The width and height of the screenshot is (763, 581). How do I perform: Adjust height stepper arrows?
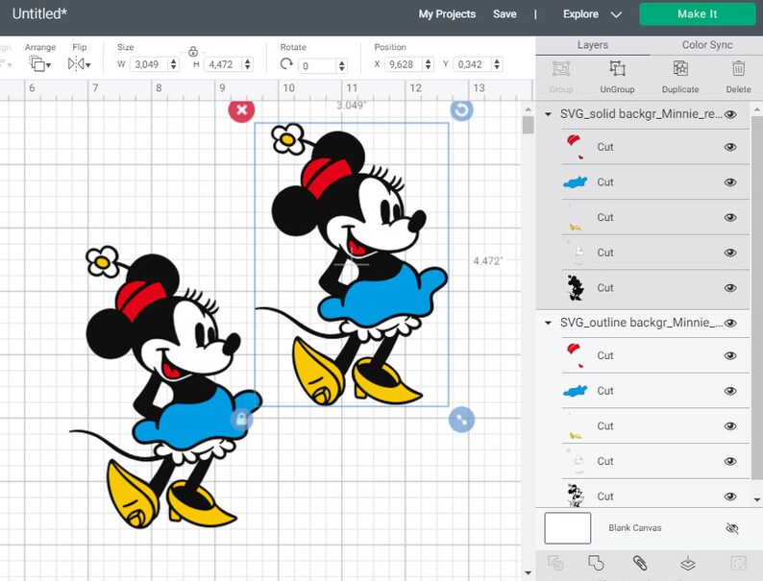248,64
